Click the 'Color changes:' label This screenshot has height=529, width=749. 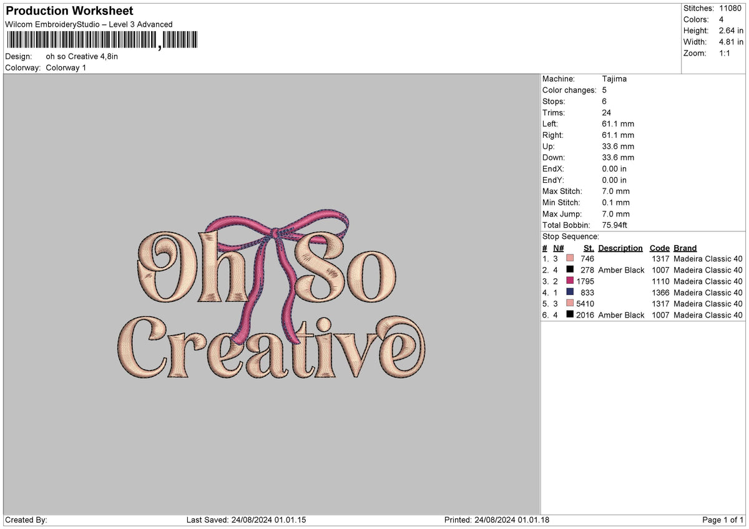click(x=569, y=90)
